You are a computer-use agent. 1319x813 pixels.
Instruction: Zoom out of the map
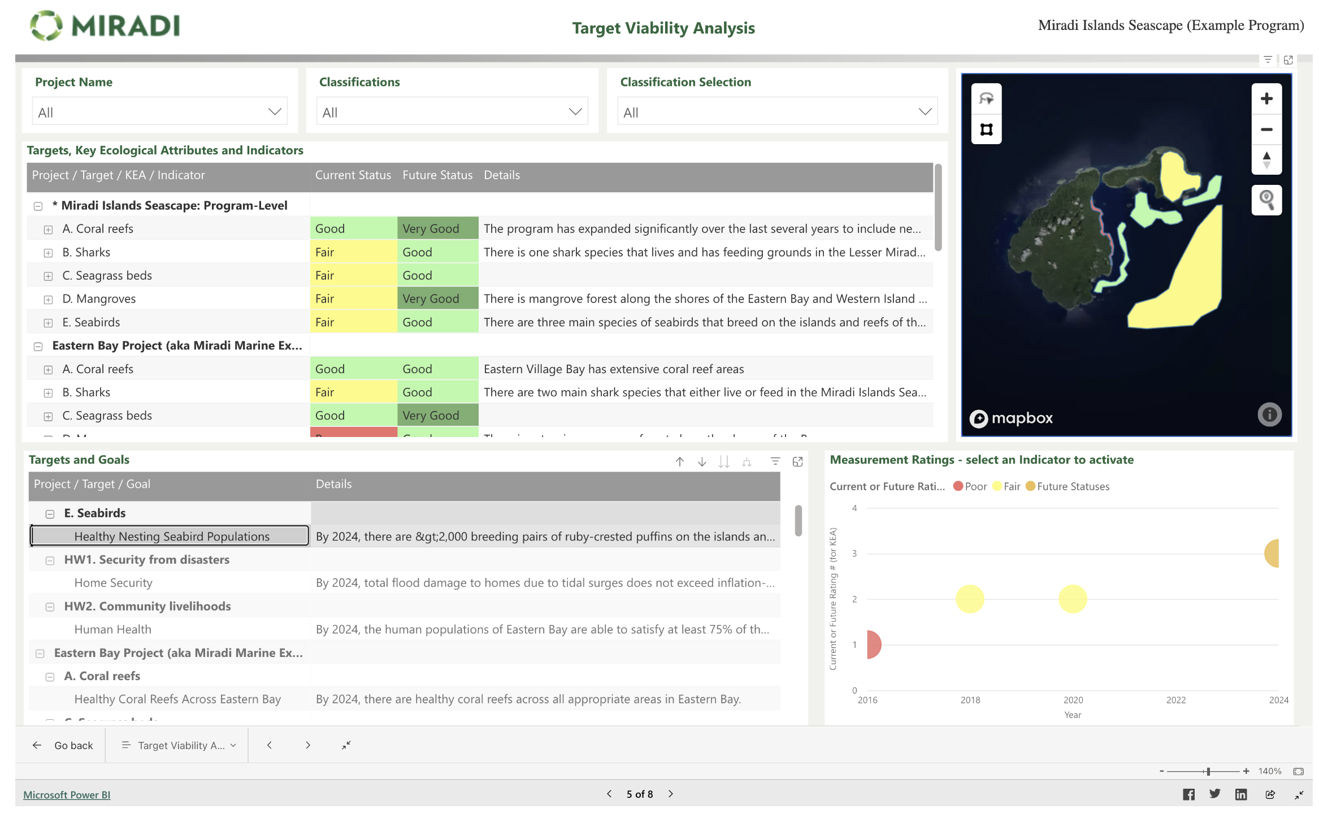point(1266,129)
